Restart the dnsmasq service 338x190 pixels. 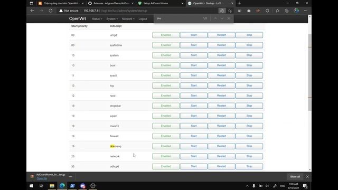[221, 146]
